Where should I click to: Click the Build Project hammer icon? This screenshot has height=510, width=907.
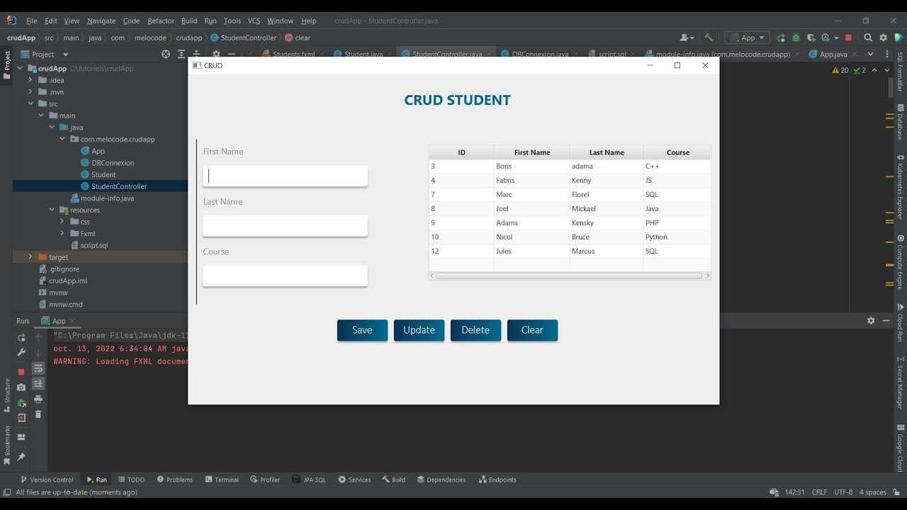tap(709, 38)
